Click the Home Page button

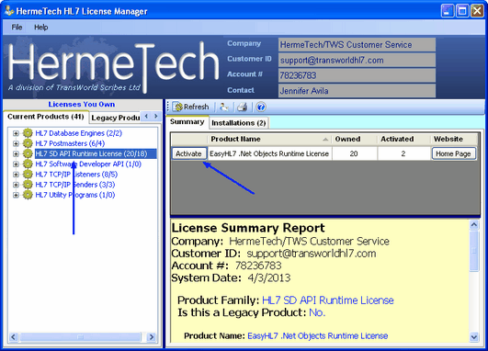[x=453, y=153]
